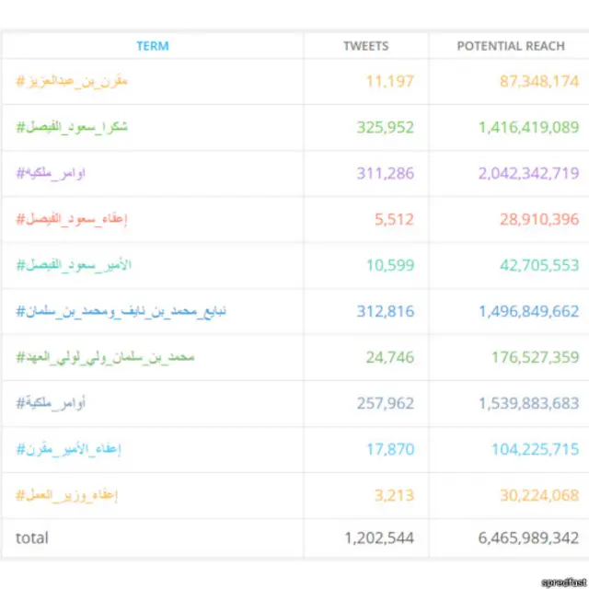This screenshot has height=589, width=589.
Task: Open the green hashtag with 325,952 tweets
Action: point(72,127)
